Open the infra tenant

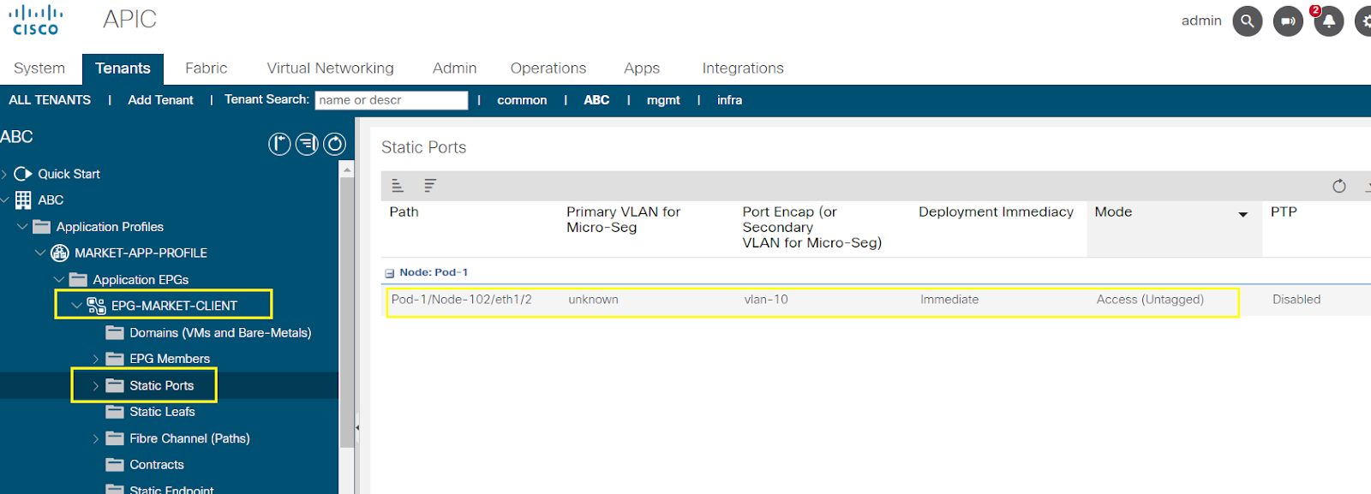[x=729, y=100]
